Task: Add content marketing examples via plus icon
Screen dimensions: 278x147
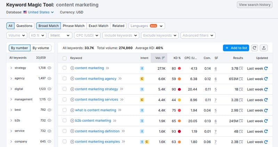Action: (72, 142)
